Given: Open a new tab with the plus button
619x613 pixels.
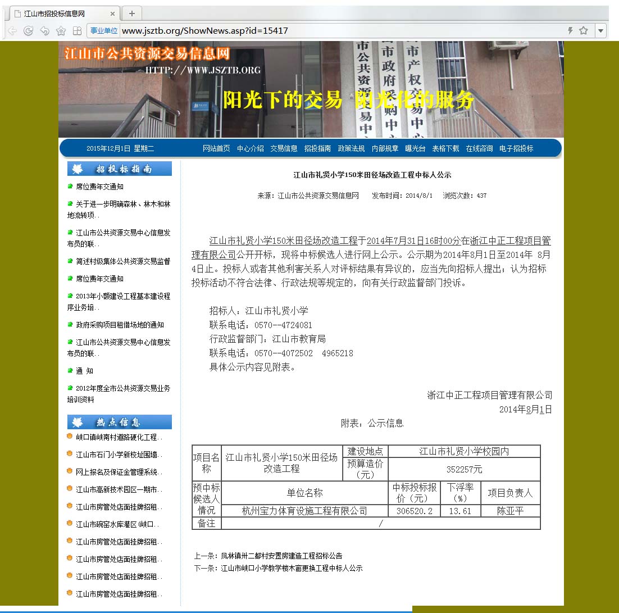Looking at the screenshot, I should tap(132, 13).
